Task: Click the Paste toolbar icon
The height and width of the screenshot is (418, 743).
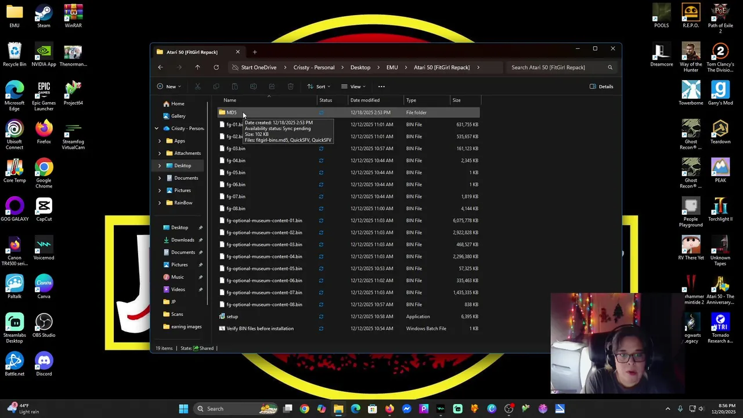Action: 235,87
